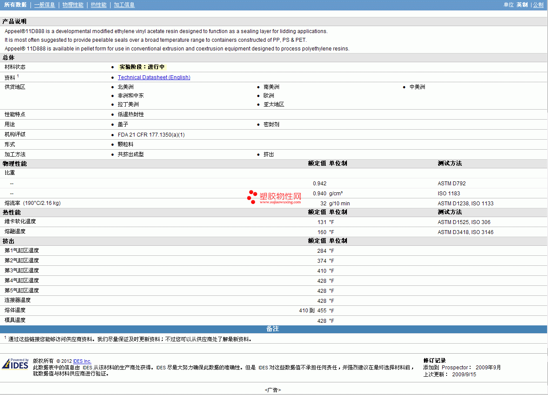Screen dimensions: 548x395
Task: Select the 131 °F Vicat value
Action: pyautogui.click(x=326, y=222)
